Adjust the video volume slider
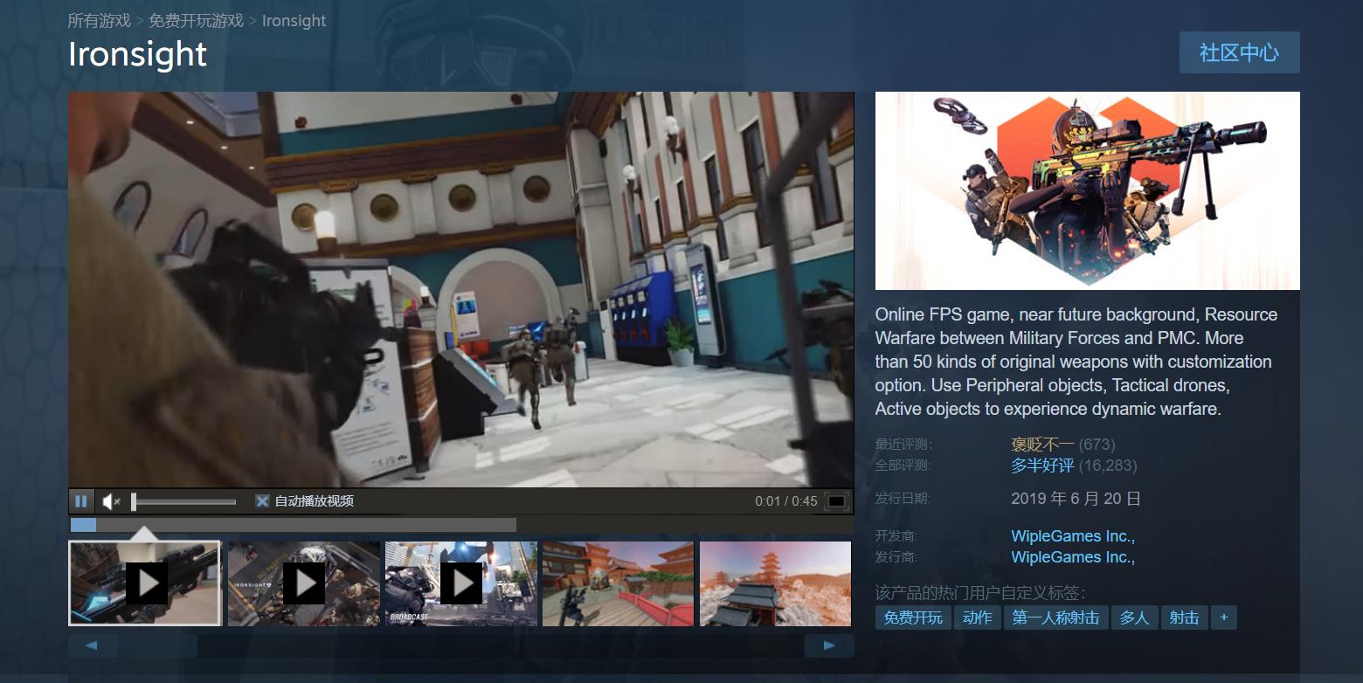This screenshot has width=1363, height=683. click(x=184, y=501)
